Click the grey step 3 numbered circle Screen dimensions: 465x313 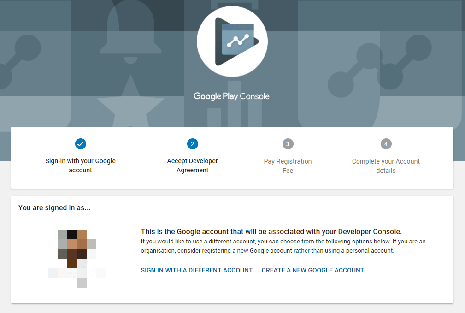point(288,144)
